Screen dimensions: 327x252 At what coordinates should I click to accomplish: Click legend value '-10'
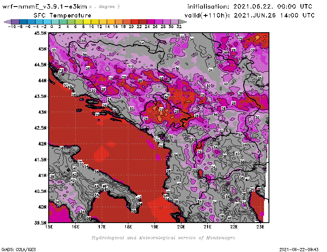pyautogui.click(x=12, y=27)
